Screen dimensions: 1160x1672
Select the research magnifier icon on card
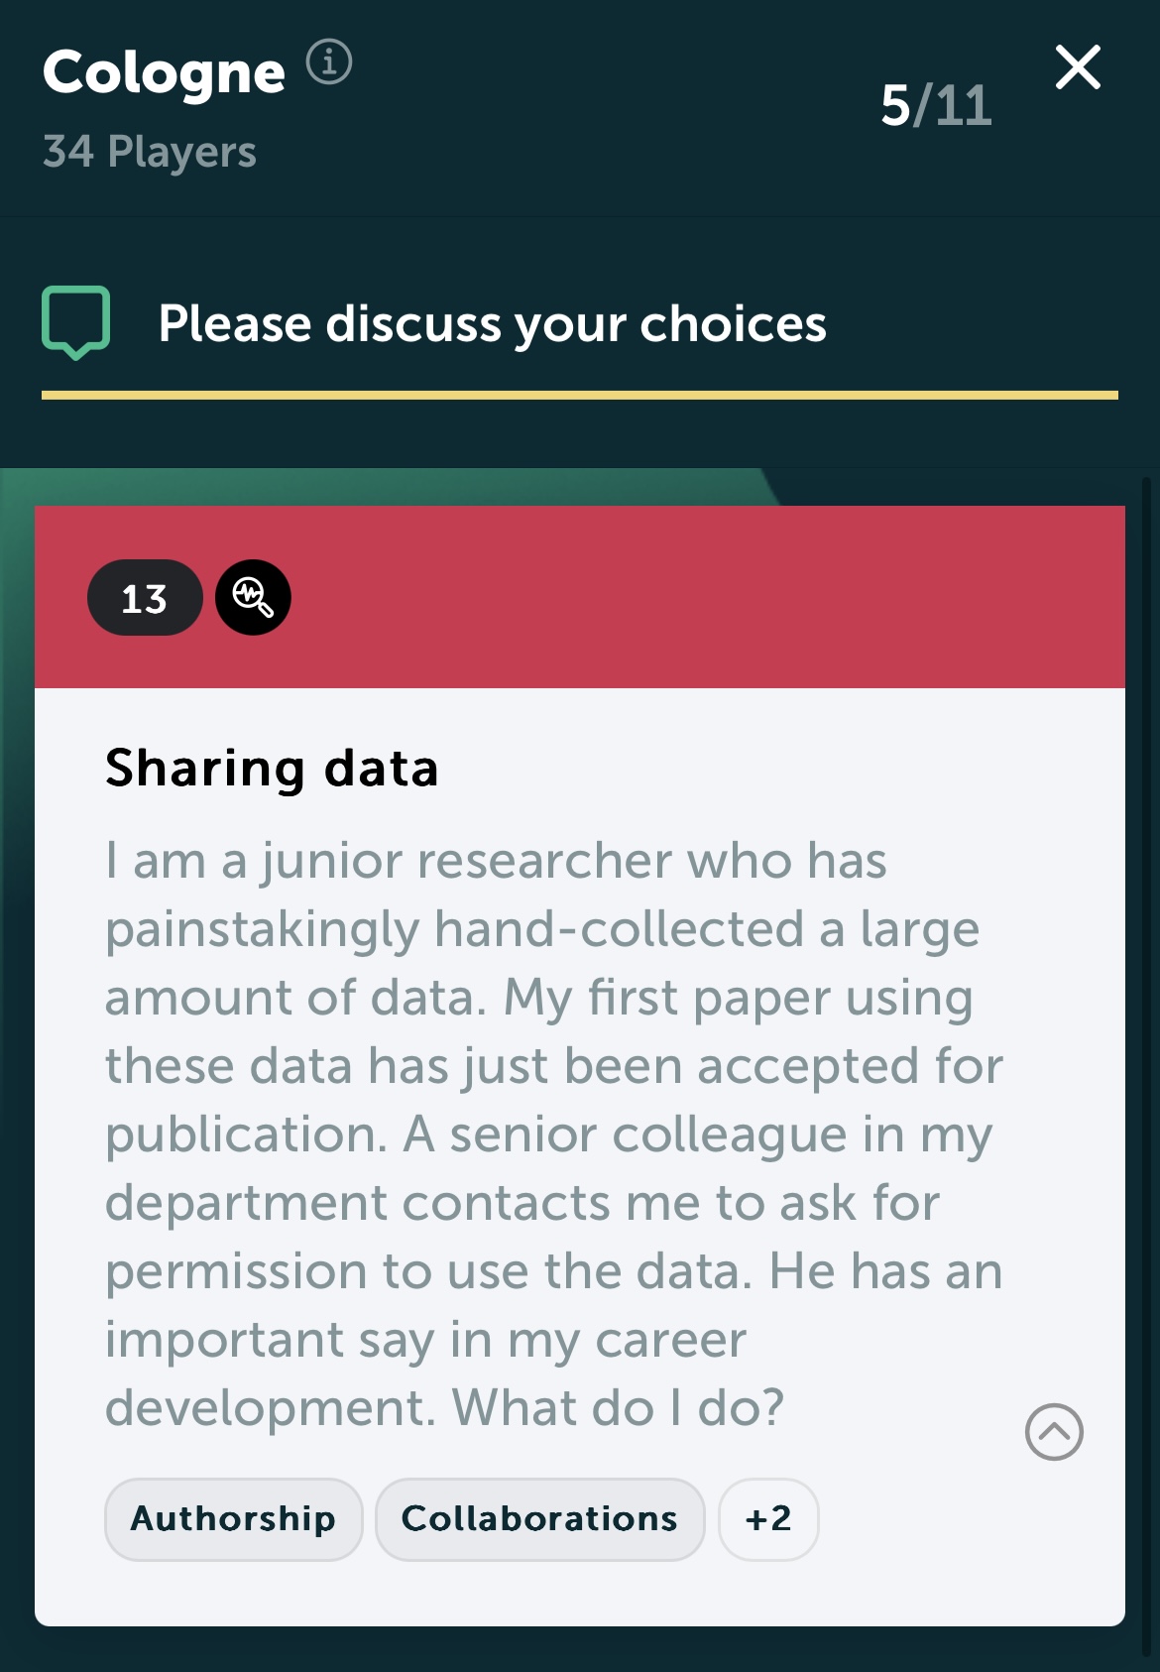253,598
